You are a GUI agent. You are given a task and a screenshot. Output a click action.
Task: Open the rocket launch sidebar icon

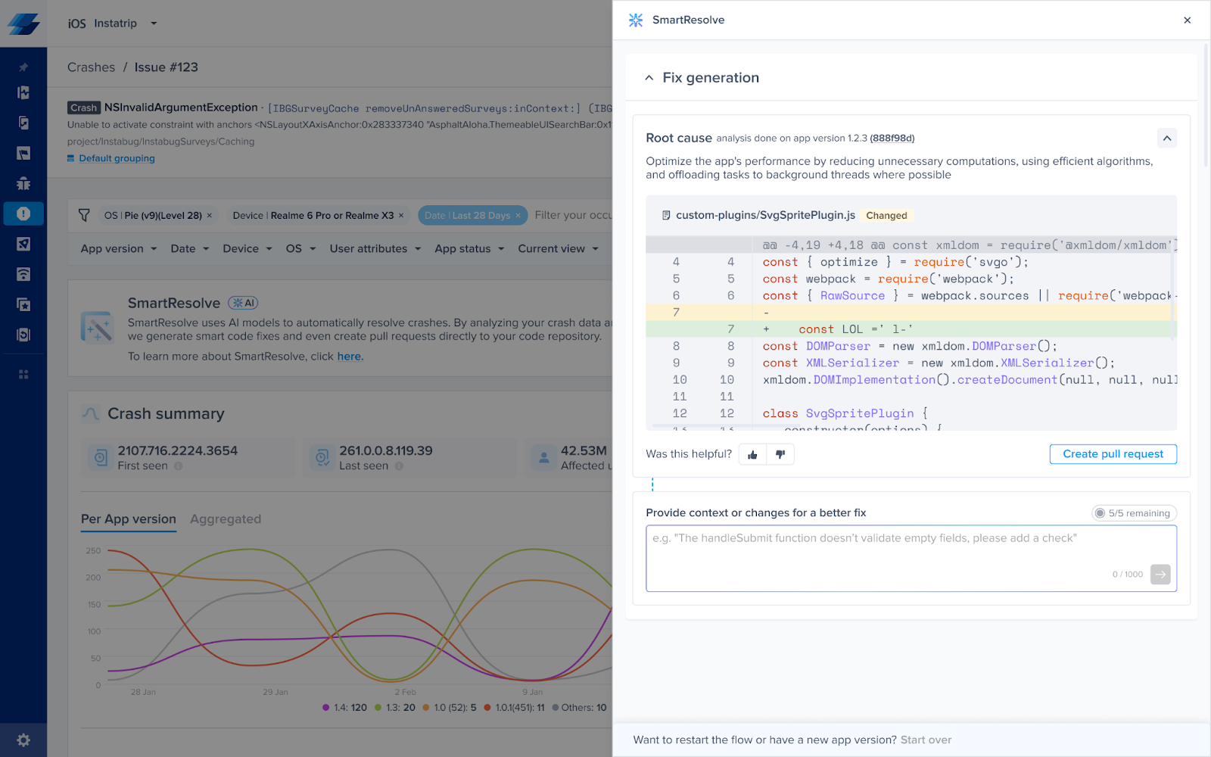(x=23, y=244)
